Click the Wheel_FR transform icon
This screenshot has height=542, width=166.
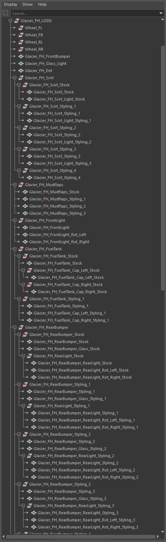(x=21, y=35)
